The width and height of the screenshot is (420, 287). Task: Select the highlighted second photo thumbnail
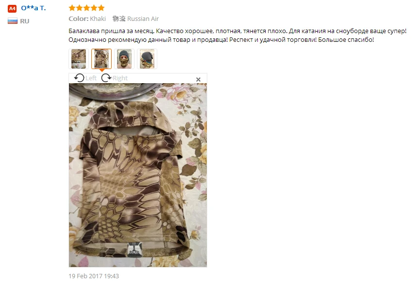[101, 59]
